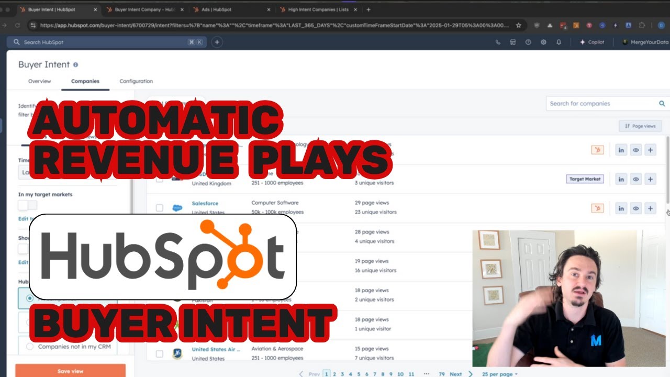Open the MergeYourData account menu
The height and width of the screenshot is (377, 670).
point(645,42)
